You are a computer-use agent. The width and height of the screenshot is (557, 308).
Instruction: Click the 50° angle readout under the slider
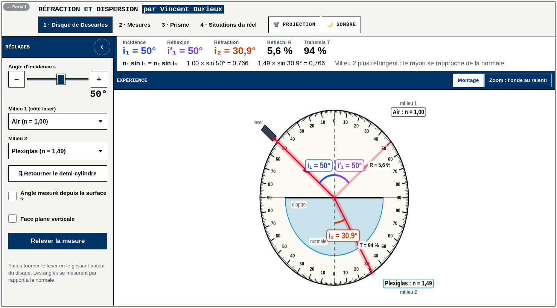click(98, 94)
